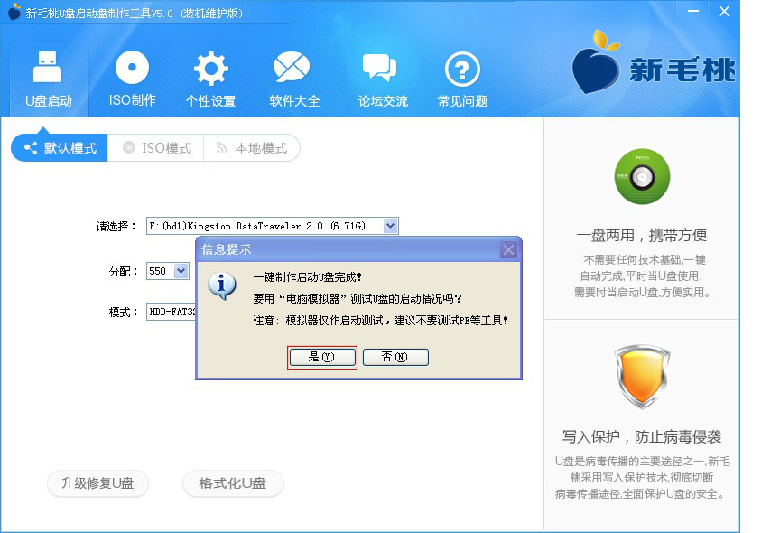Click the 一键制作启动U盘完成 message text
Screen dimensions: 780x533
click(x=308, y=277)
